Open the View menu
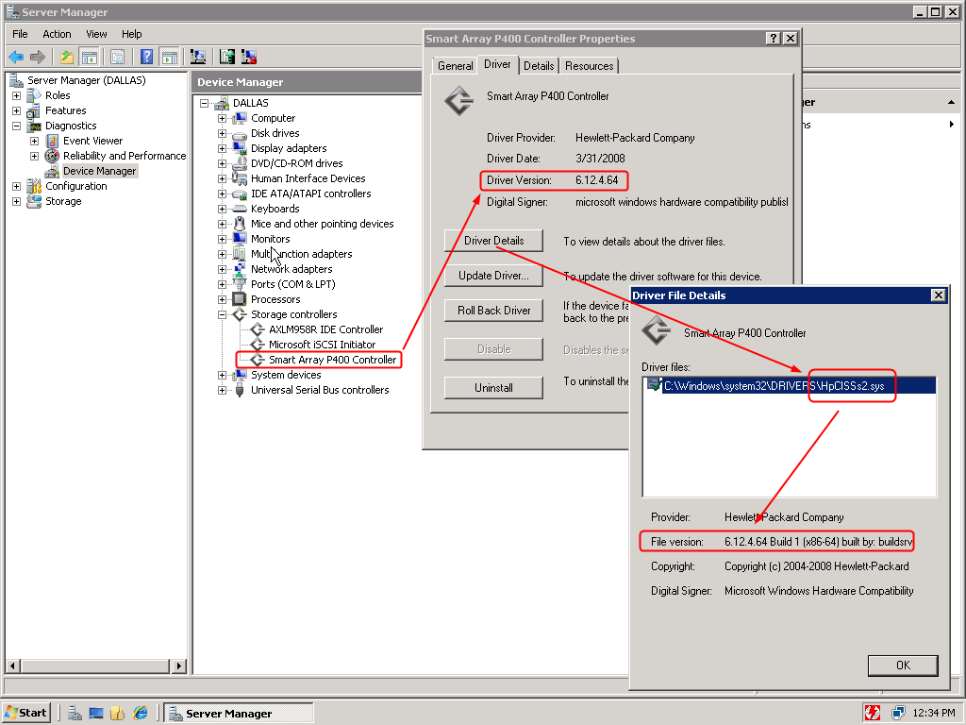The width and height of the screenshot is (966, 725). 96,34
